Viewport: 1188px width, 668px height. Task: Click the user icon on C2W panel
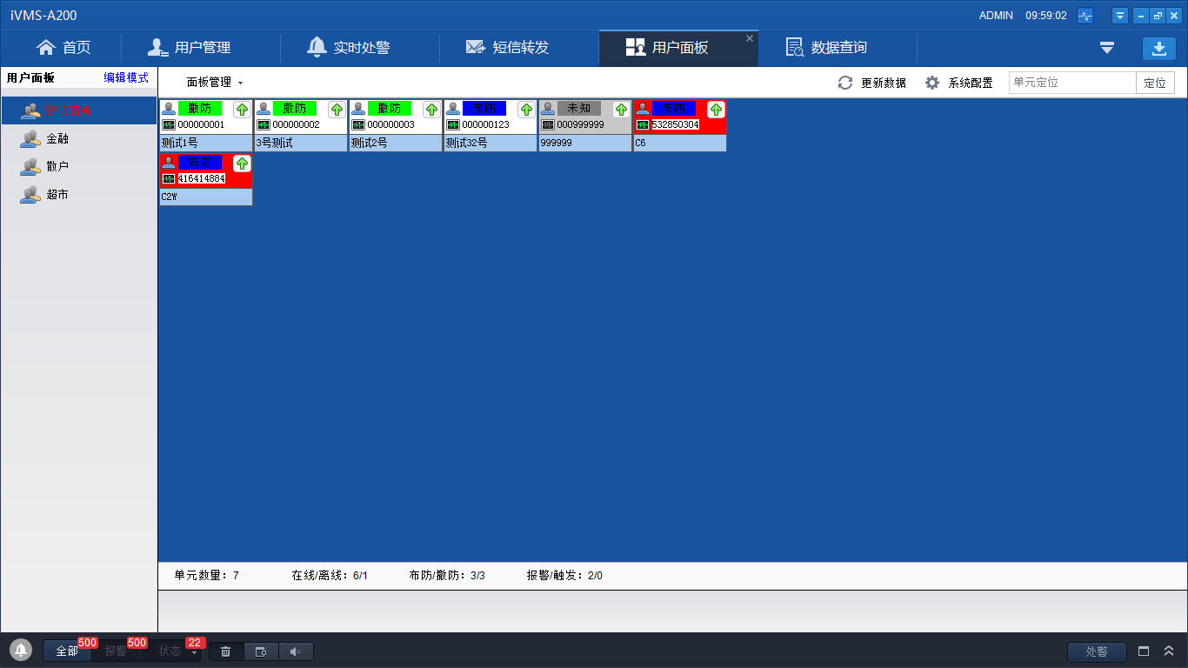(169, 163)
